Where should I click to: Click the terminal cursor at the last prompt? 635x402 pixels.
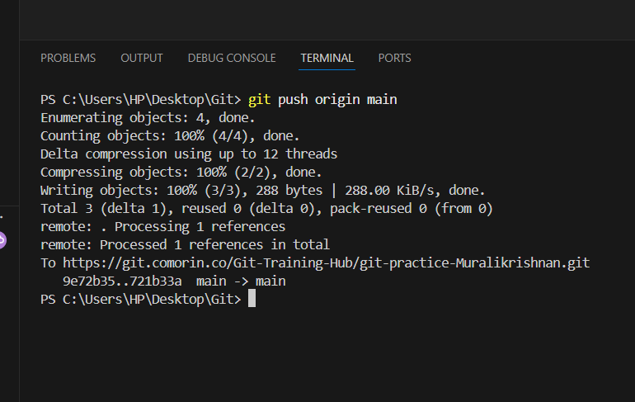click(252, 300)
